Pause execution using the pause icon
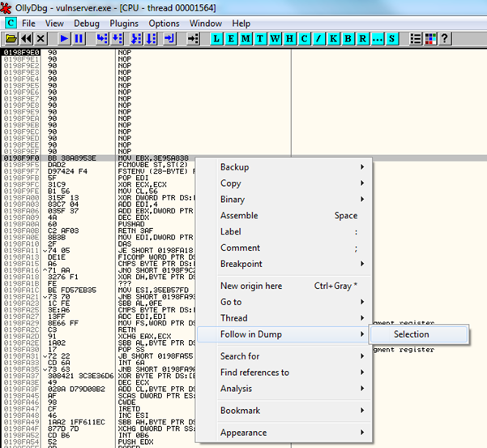487x448 pixels. 79,38
